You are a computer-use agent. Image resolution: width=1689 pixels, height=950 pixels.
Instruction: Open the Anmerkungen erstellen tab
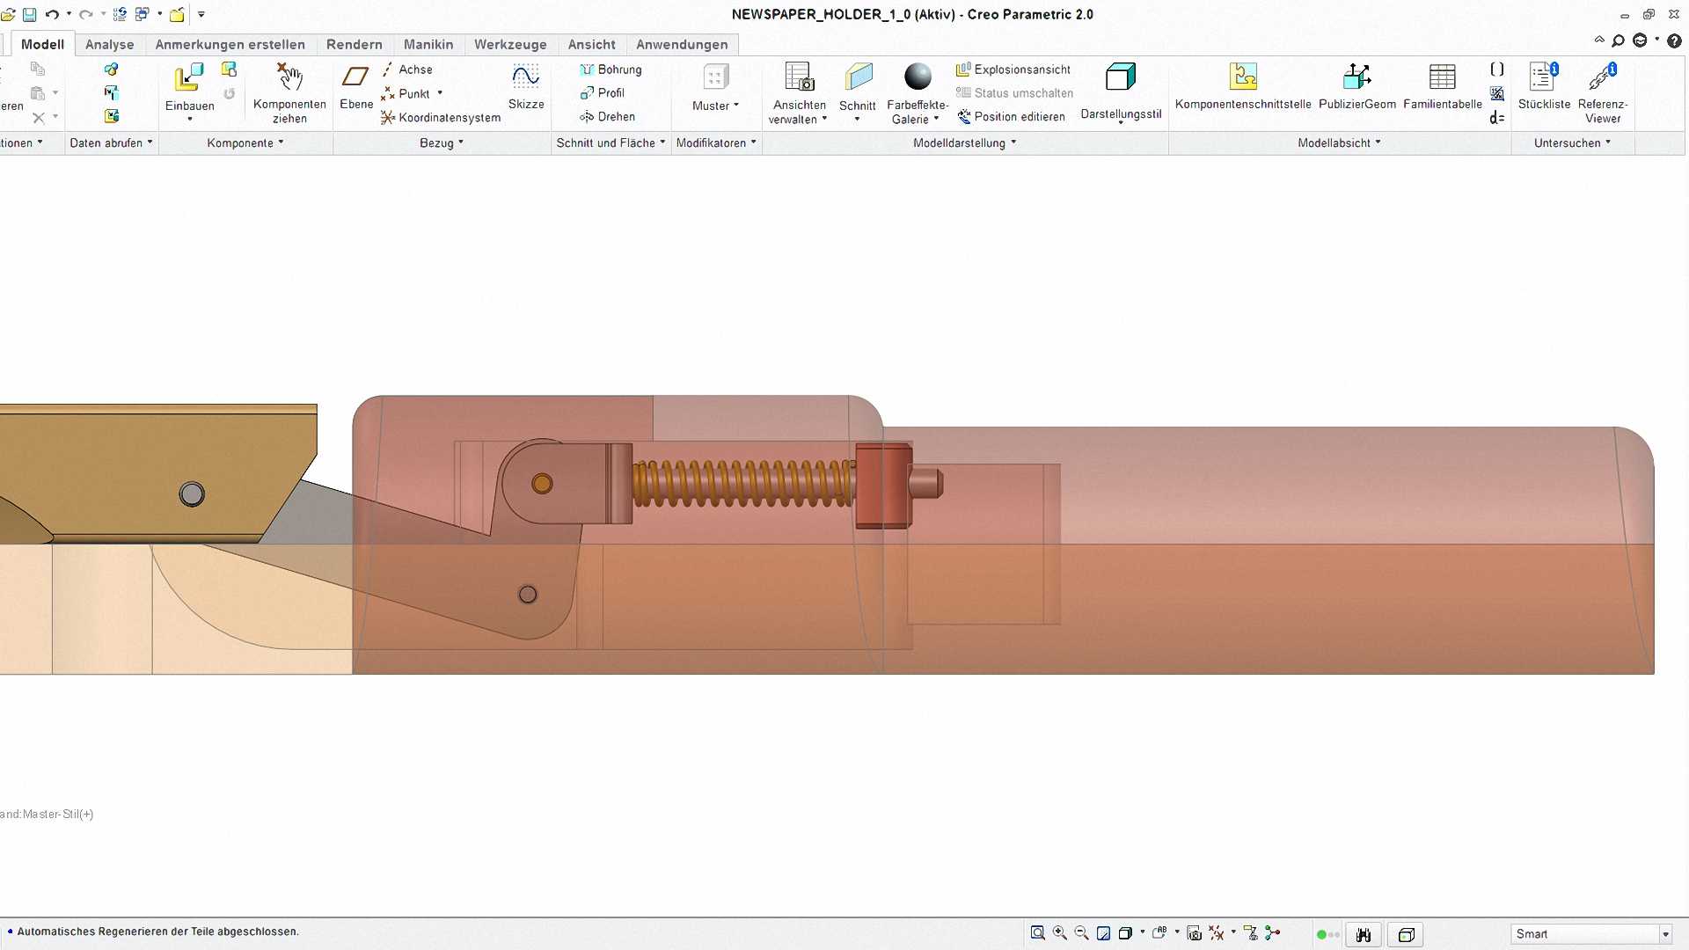230,45
